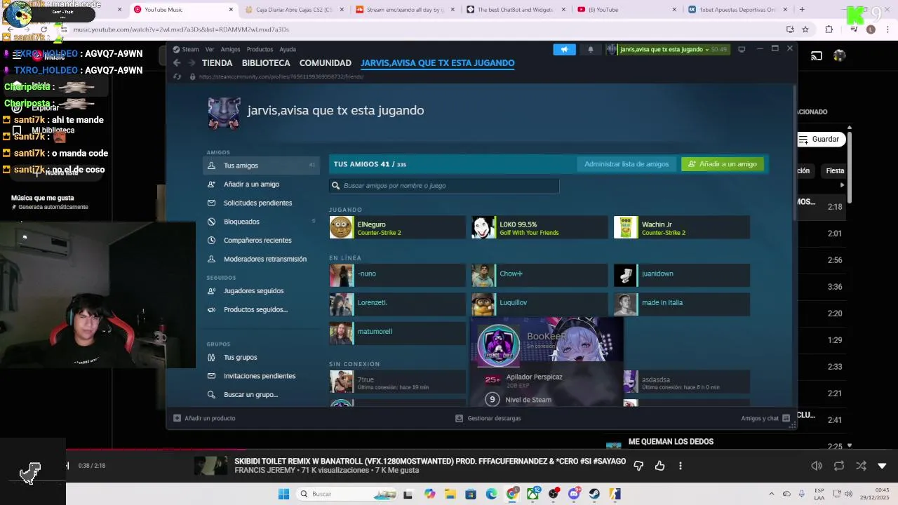Open Steam announcements megaphone button
This screenshot has width=898, height=505.
pos(564,49)
